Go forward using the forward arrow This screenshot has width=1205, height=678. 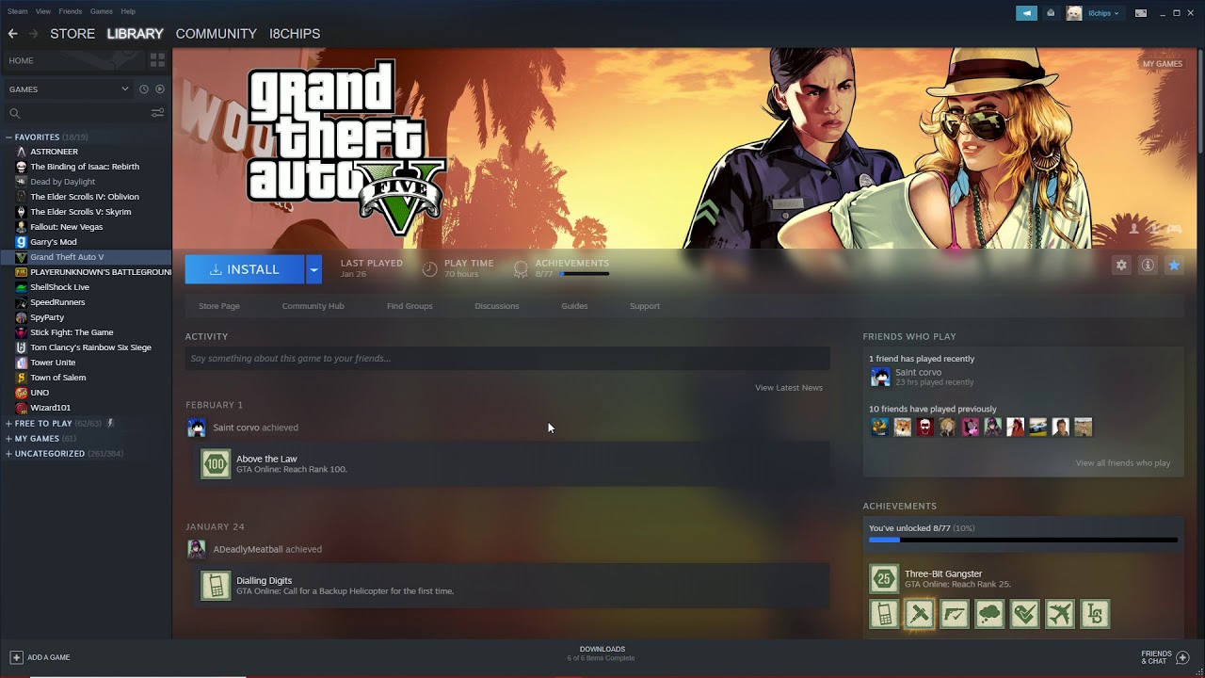(x=34, y=33)
